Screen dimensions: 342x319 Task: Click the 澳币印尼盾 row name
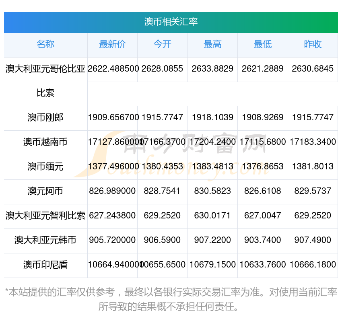pyautogui.click(x=45, y=265)
